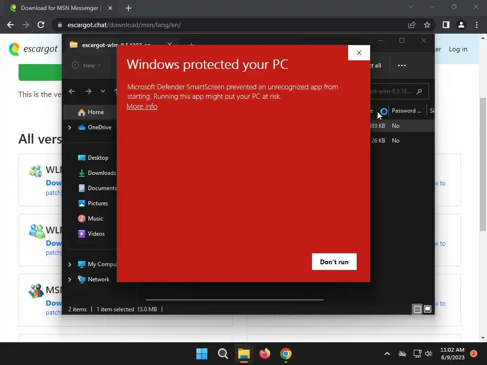Click the Music note icon
This screenshot has width=487, height=365.
tap(82, 219)
